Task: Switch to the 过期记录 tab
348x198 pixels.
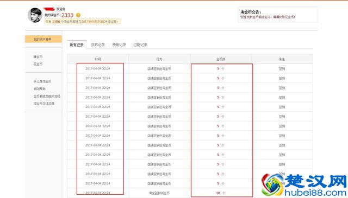Action: pyautogui.click(x=140, y=44)
